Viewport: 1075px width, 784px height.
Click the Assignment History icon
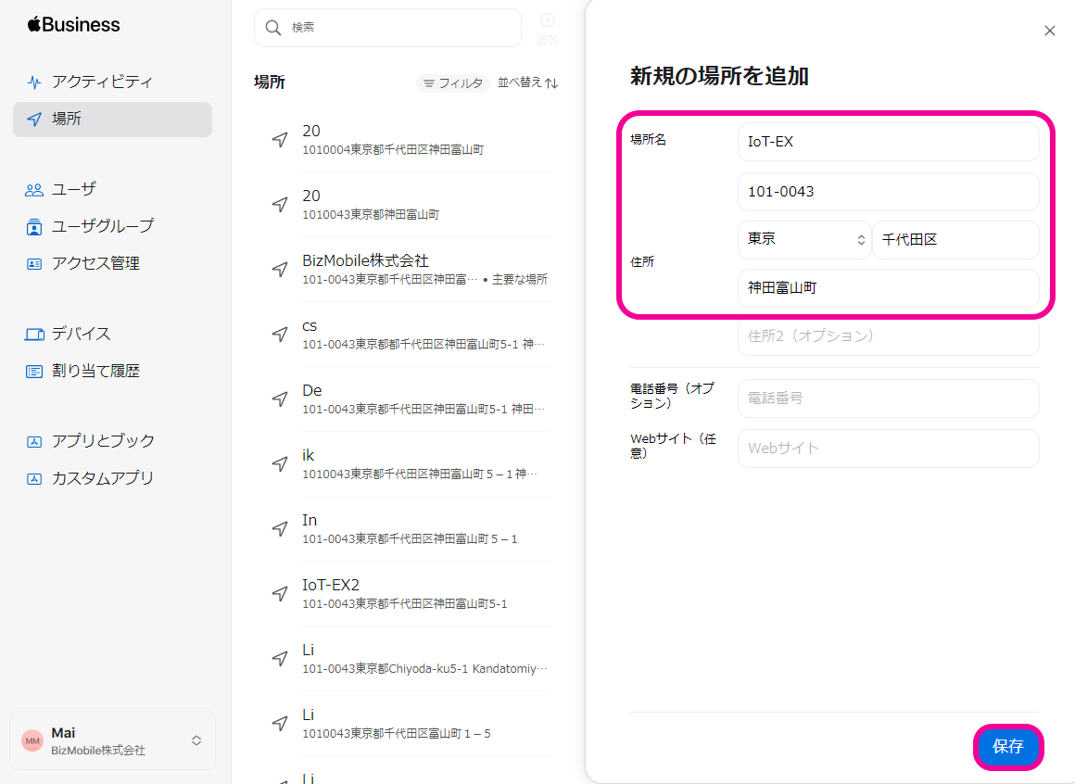click(x=34, y=371)
